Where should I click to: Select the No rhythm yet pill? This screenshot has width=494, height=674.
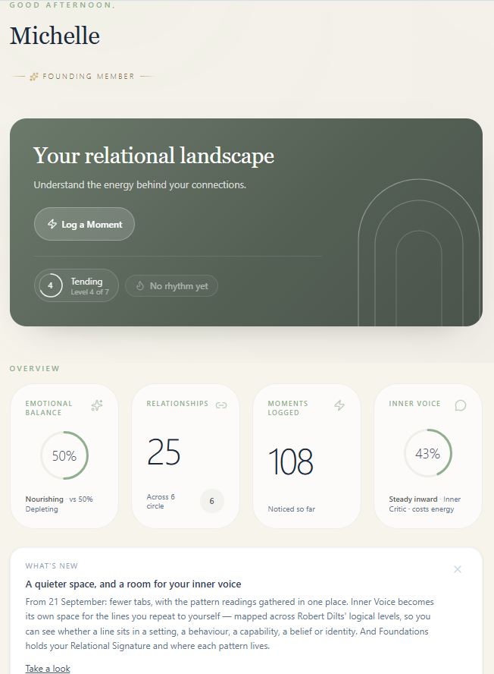point(172,286)
